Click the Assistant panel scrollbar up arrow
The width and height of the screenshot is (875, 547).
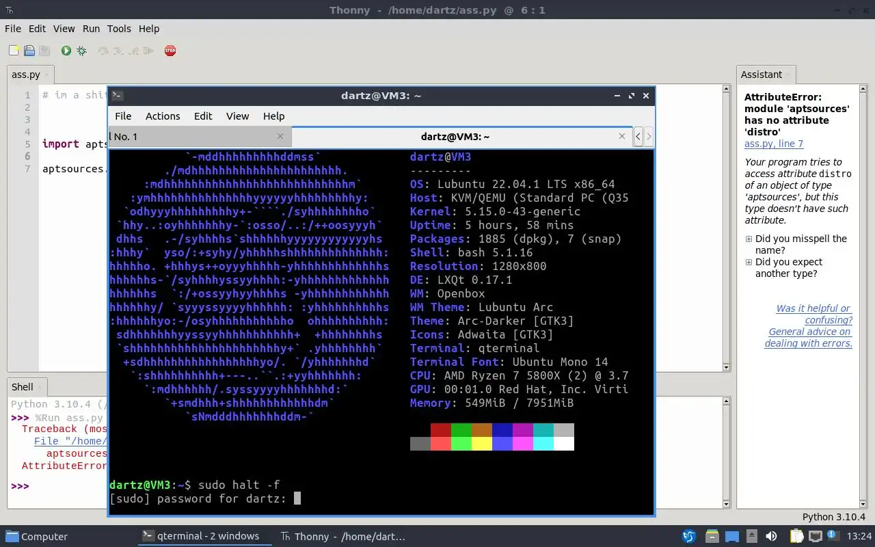(x=863, y=88)
